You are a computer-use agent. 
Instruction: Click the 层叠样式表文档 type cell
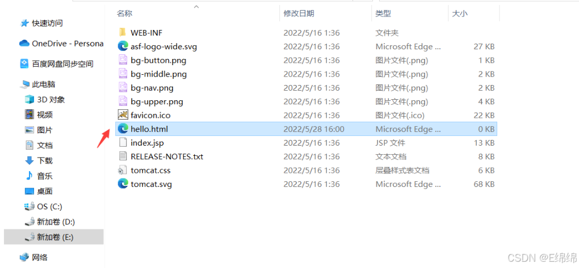coord(402,171)
